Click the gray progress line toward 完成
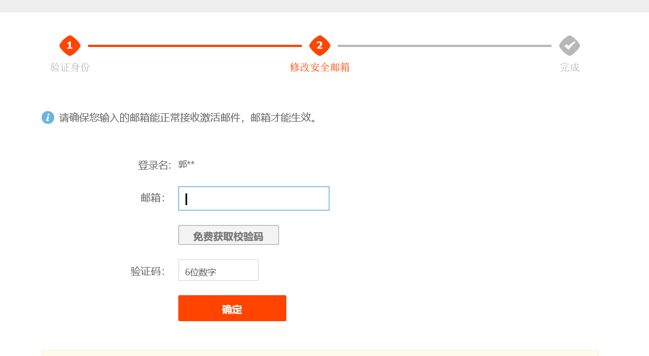 [445, 46]
